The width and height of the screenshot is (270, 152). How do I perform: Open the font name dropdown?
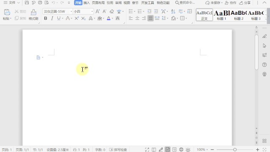71,11
